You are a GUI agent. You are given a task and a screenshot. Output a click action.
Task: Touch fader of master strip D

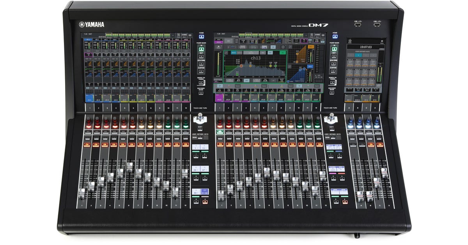click(x=385, y=173)
